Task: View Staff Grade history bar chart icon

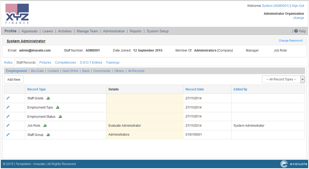Action: point(48,98)
